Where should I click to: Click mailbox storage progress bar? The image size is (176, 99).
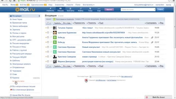point(99,76)
